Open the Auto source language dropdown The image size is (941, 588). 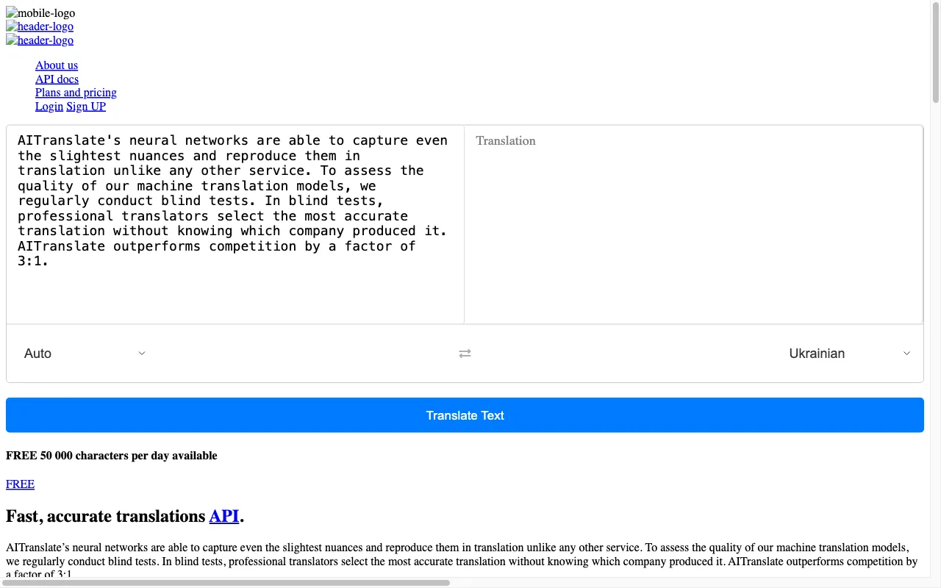[x=85, y=354]
